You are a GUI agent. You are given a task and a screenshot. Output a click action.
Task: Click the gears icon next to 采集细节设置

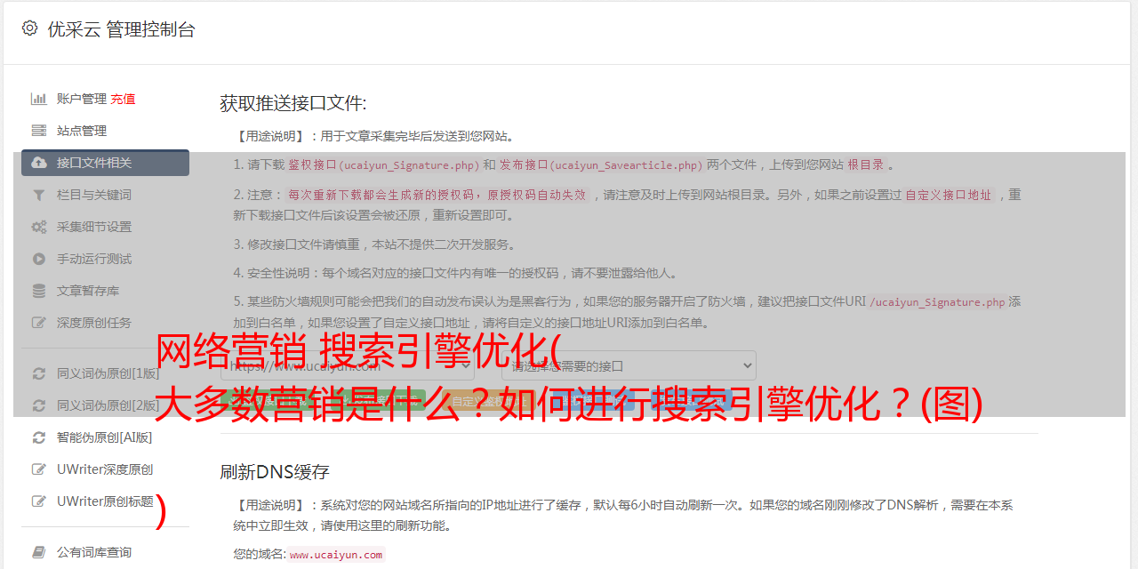pos(39,227)
